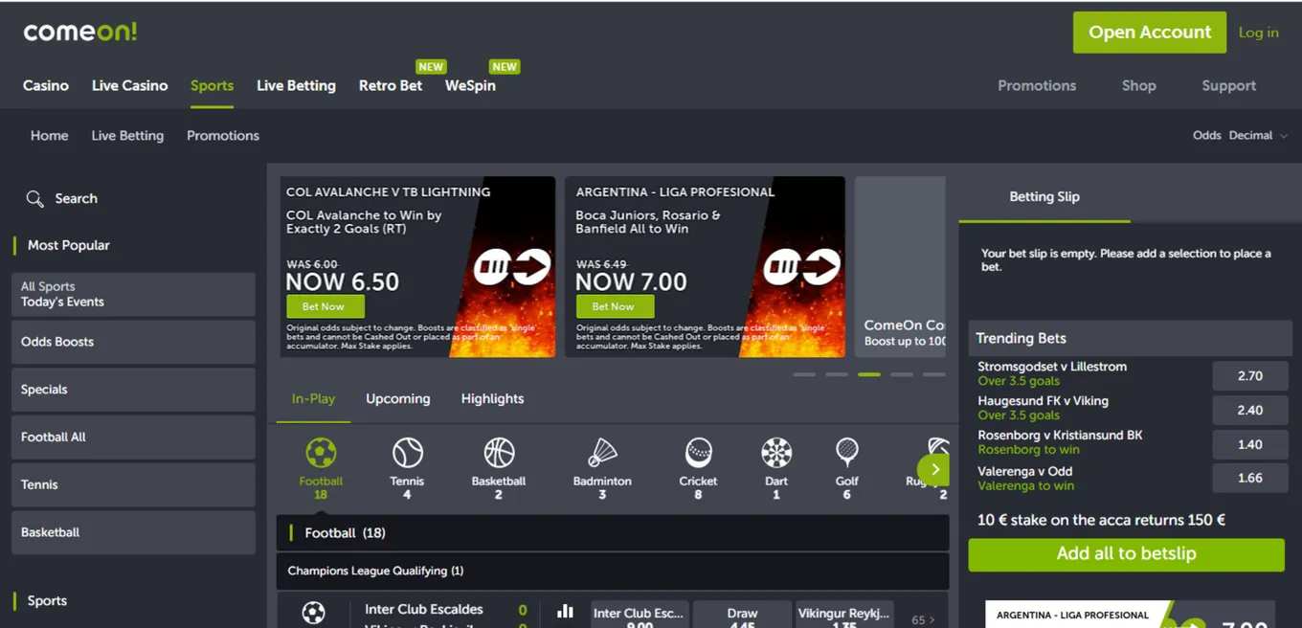Click the search magnifier icon
The width and height of the screenshot is (1302, 628).
click(34, 199)
